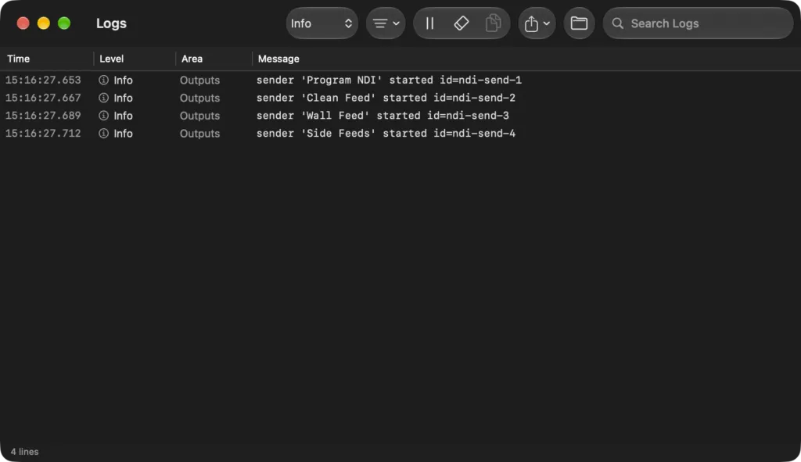Open the Info log level dropdown
The height and width of the screenshot is (462, 801).
[x=321, y=23]
